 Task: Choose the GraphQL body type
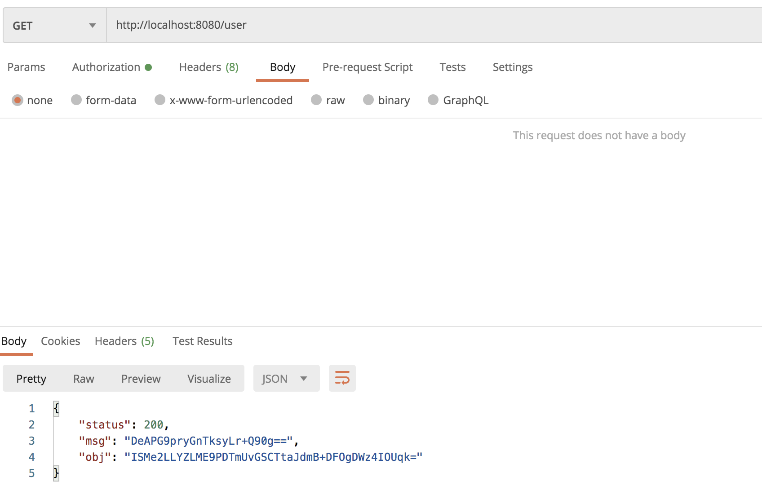[x=433, y=100]
